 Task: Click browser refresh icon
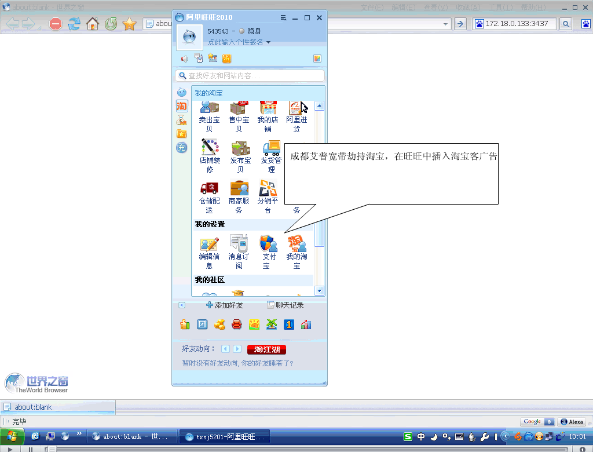(74, 24)
